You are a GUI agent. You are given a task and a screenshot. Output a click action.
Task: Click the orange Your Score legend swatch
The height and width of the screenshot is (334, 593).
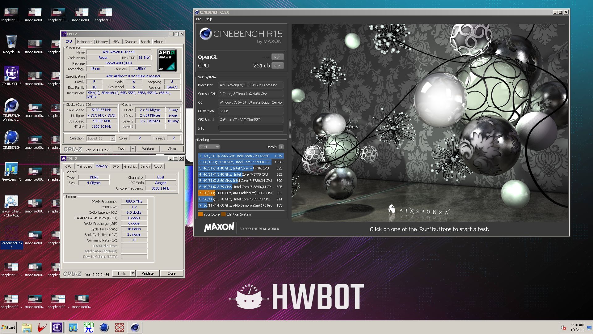[200, 214]
